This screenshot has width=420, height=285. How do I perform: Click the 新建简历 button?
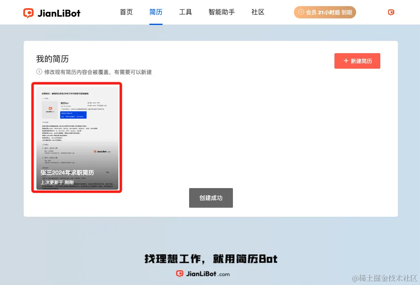357,61
